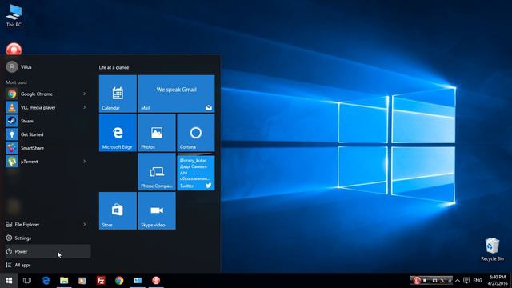Open the Twitter live tile
Viewport: 512px width, 288px height.
tap(196, 172)
